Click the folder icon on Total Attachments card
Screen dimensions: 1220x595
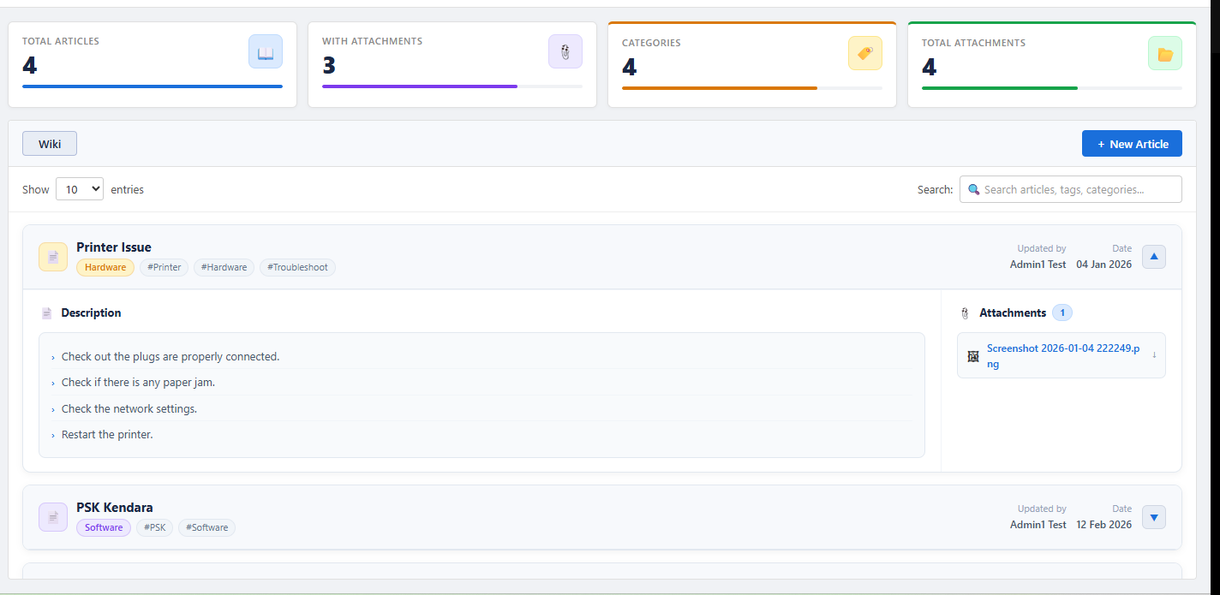(1165, 53)
